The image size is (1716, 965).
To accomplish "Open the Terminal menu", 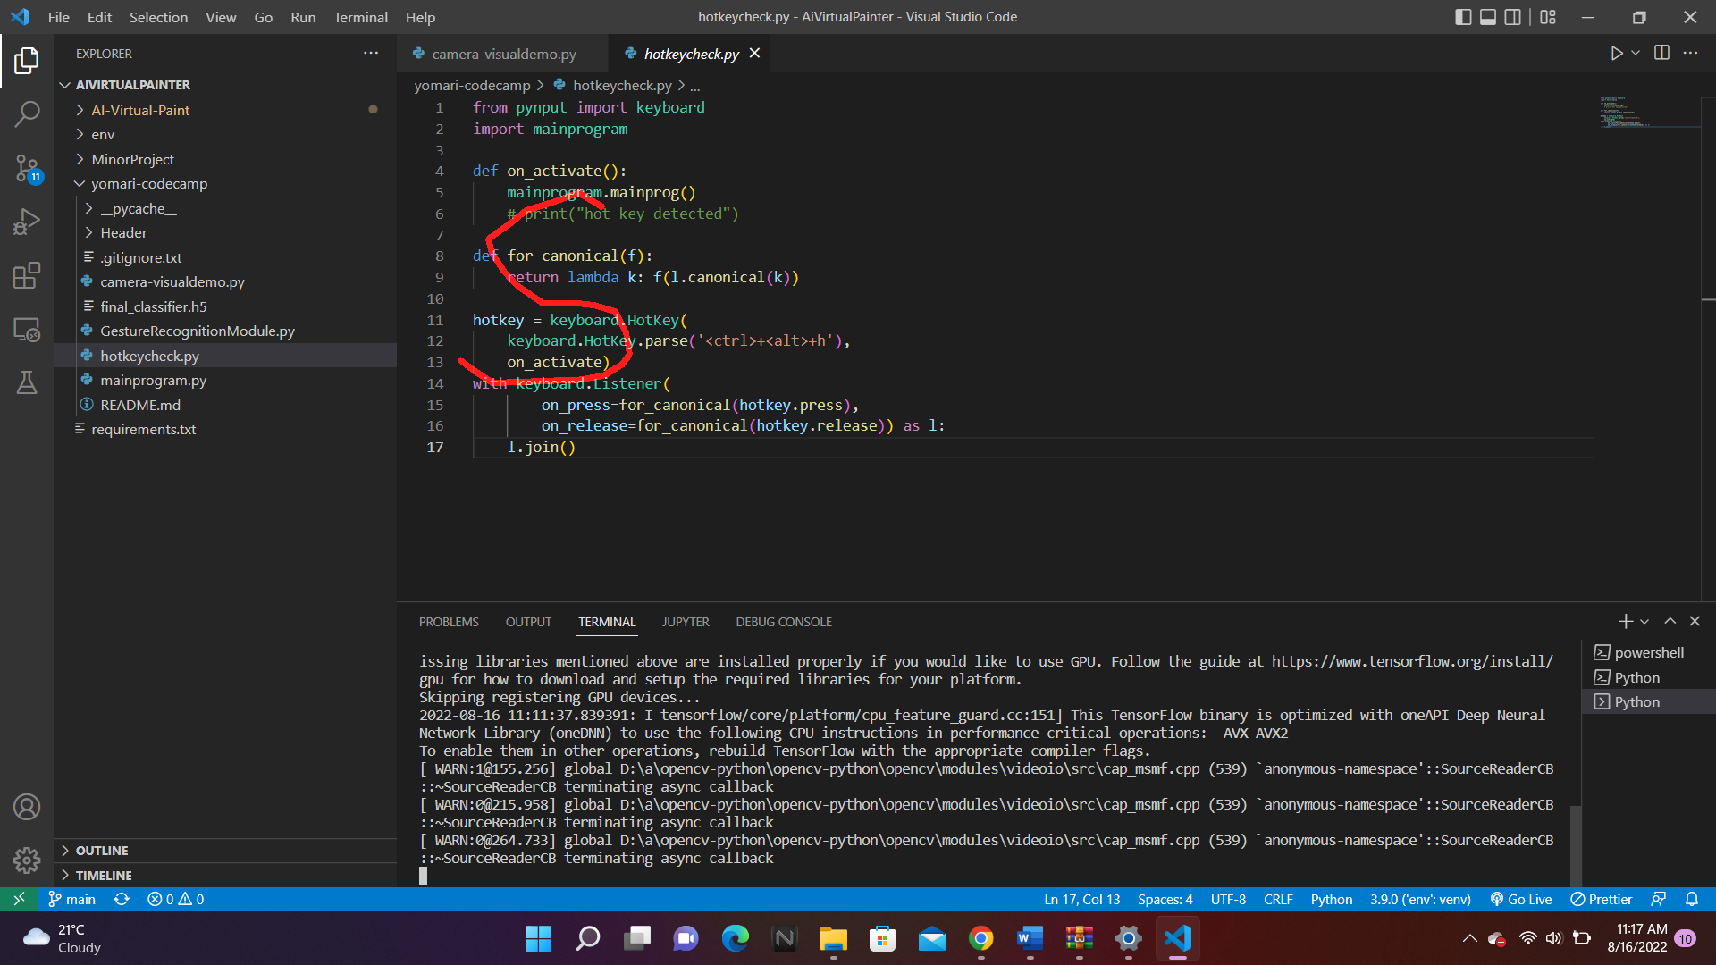I will pyautogui.click(x=360, y=17).
